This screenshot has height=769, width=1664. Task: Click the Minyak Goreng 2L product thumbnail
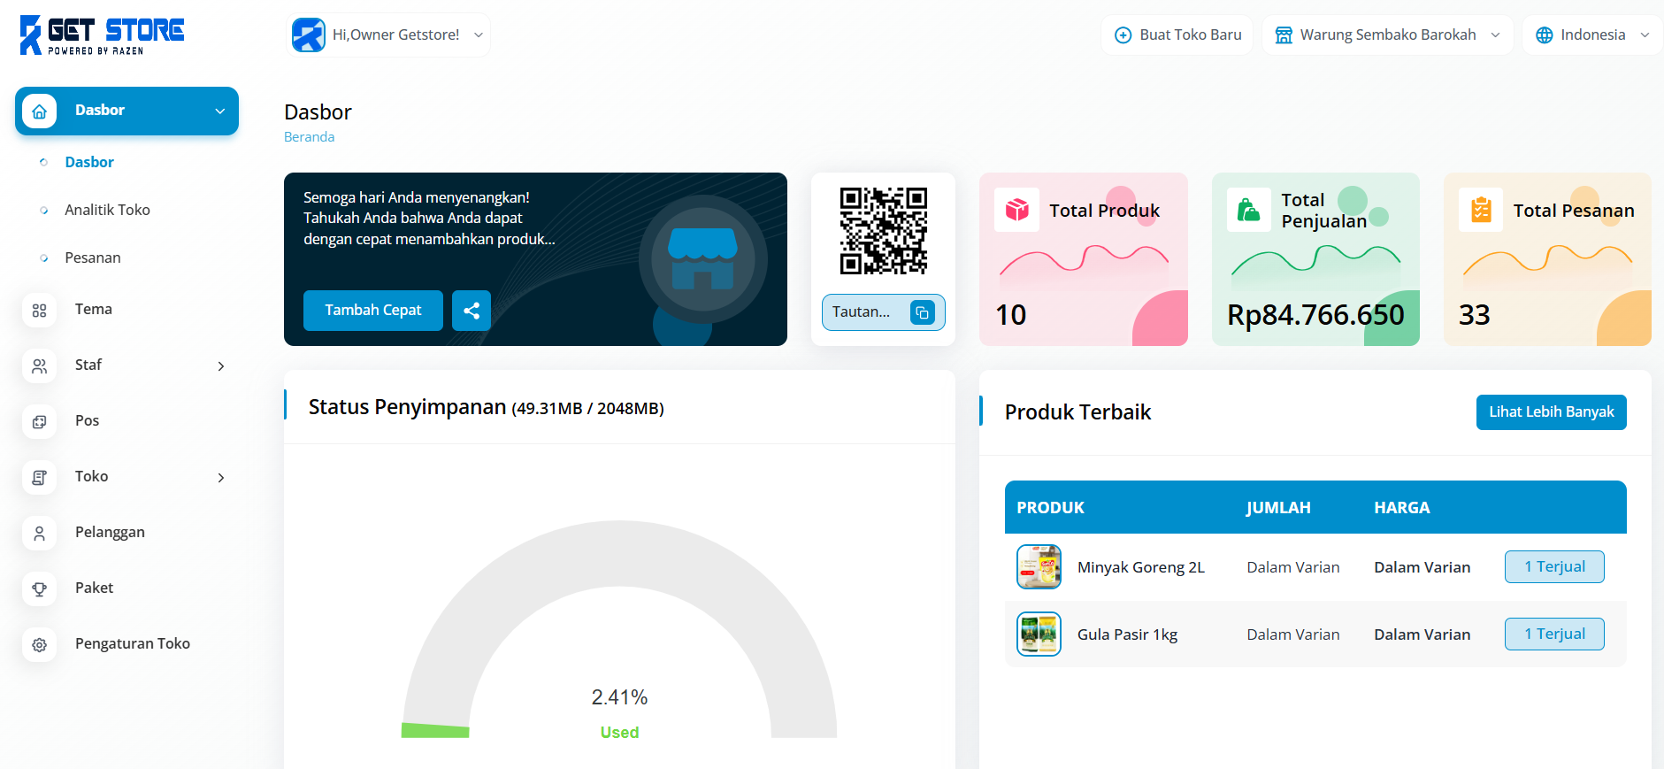tap(1039, 567)
